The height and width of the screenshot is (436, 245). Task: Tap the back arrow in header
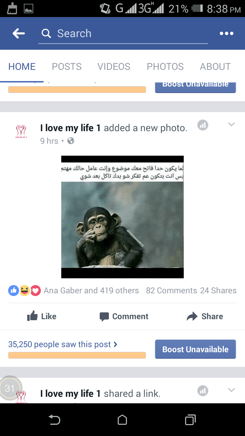19,33
